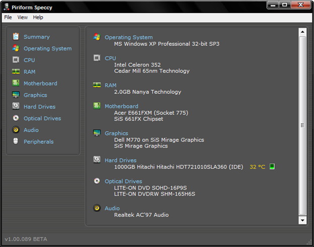This screenshot has width=314, height=247.
Task: Click the '32 °C' temperature reading
Action: [258, 167]
